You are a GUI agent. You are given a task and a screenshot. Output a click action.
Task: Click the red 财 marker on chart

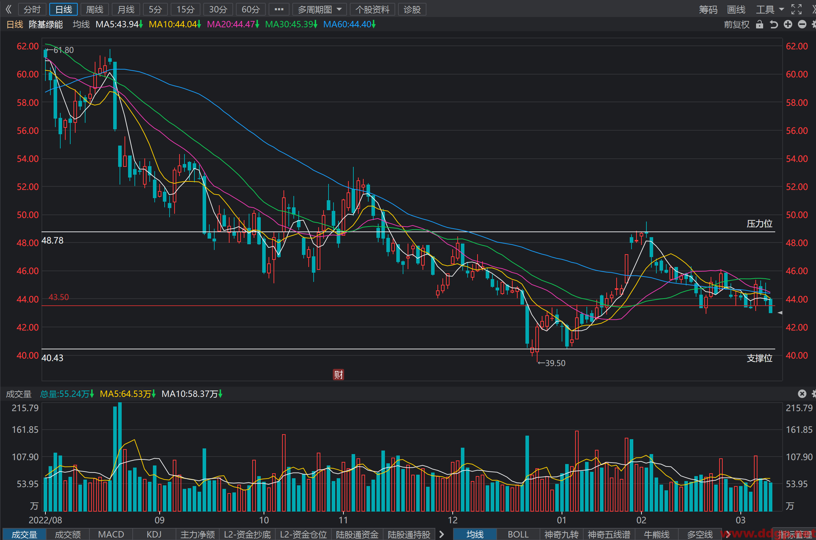[x=338, y=374]
